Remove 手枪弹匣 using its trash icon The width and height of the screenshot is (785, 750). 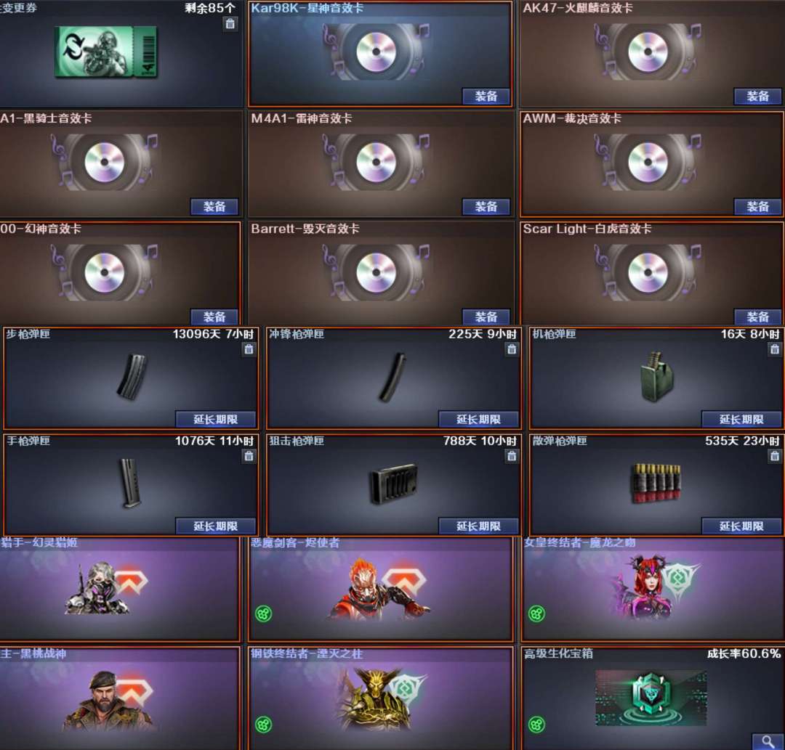coord(249,456)
